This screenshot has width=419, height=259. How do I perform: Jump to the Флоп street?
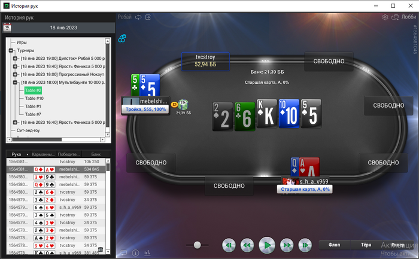click(x=334, y=245)
